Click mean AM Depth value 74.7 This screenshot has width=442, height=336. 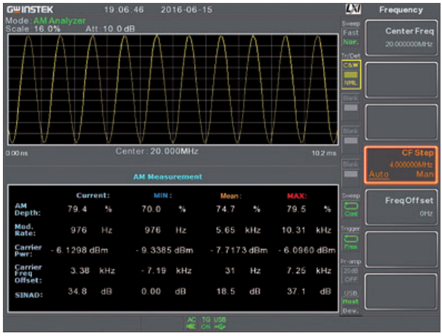click(x=225, y=209)
